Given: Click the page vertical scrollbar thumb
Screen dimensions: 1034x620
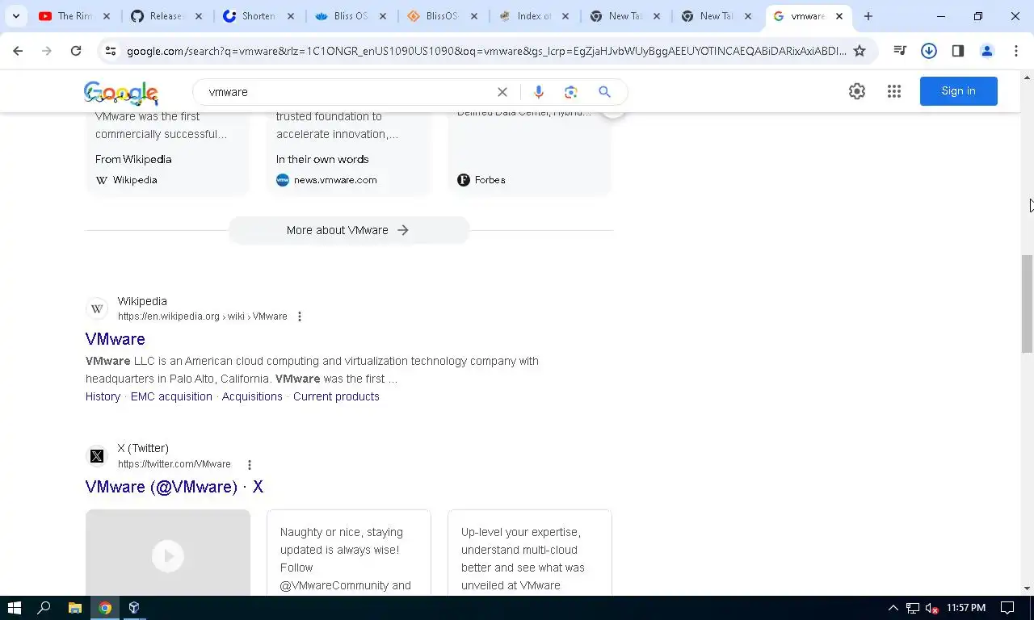Looking at the screenshot, I should coord(1028,304).
